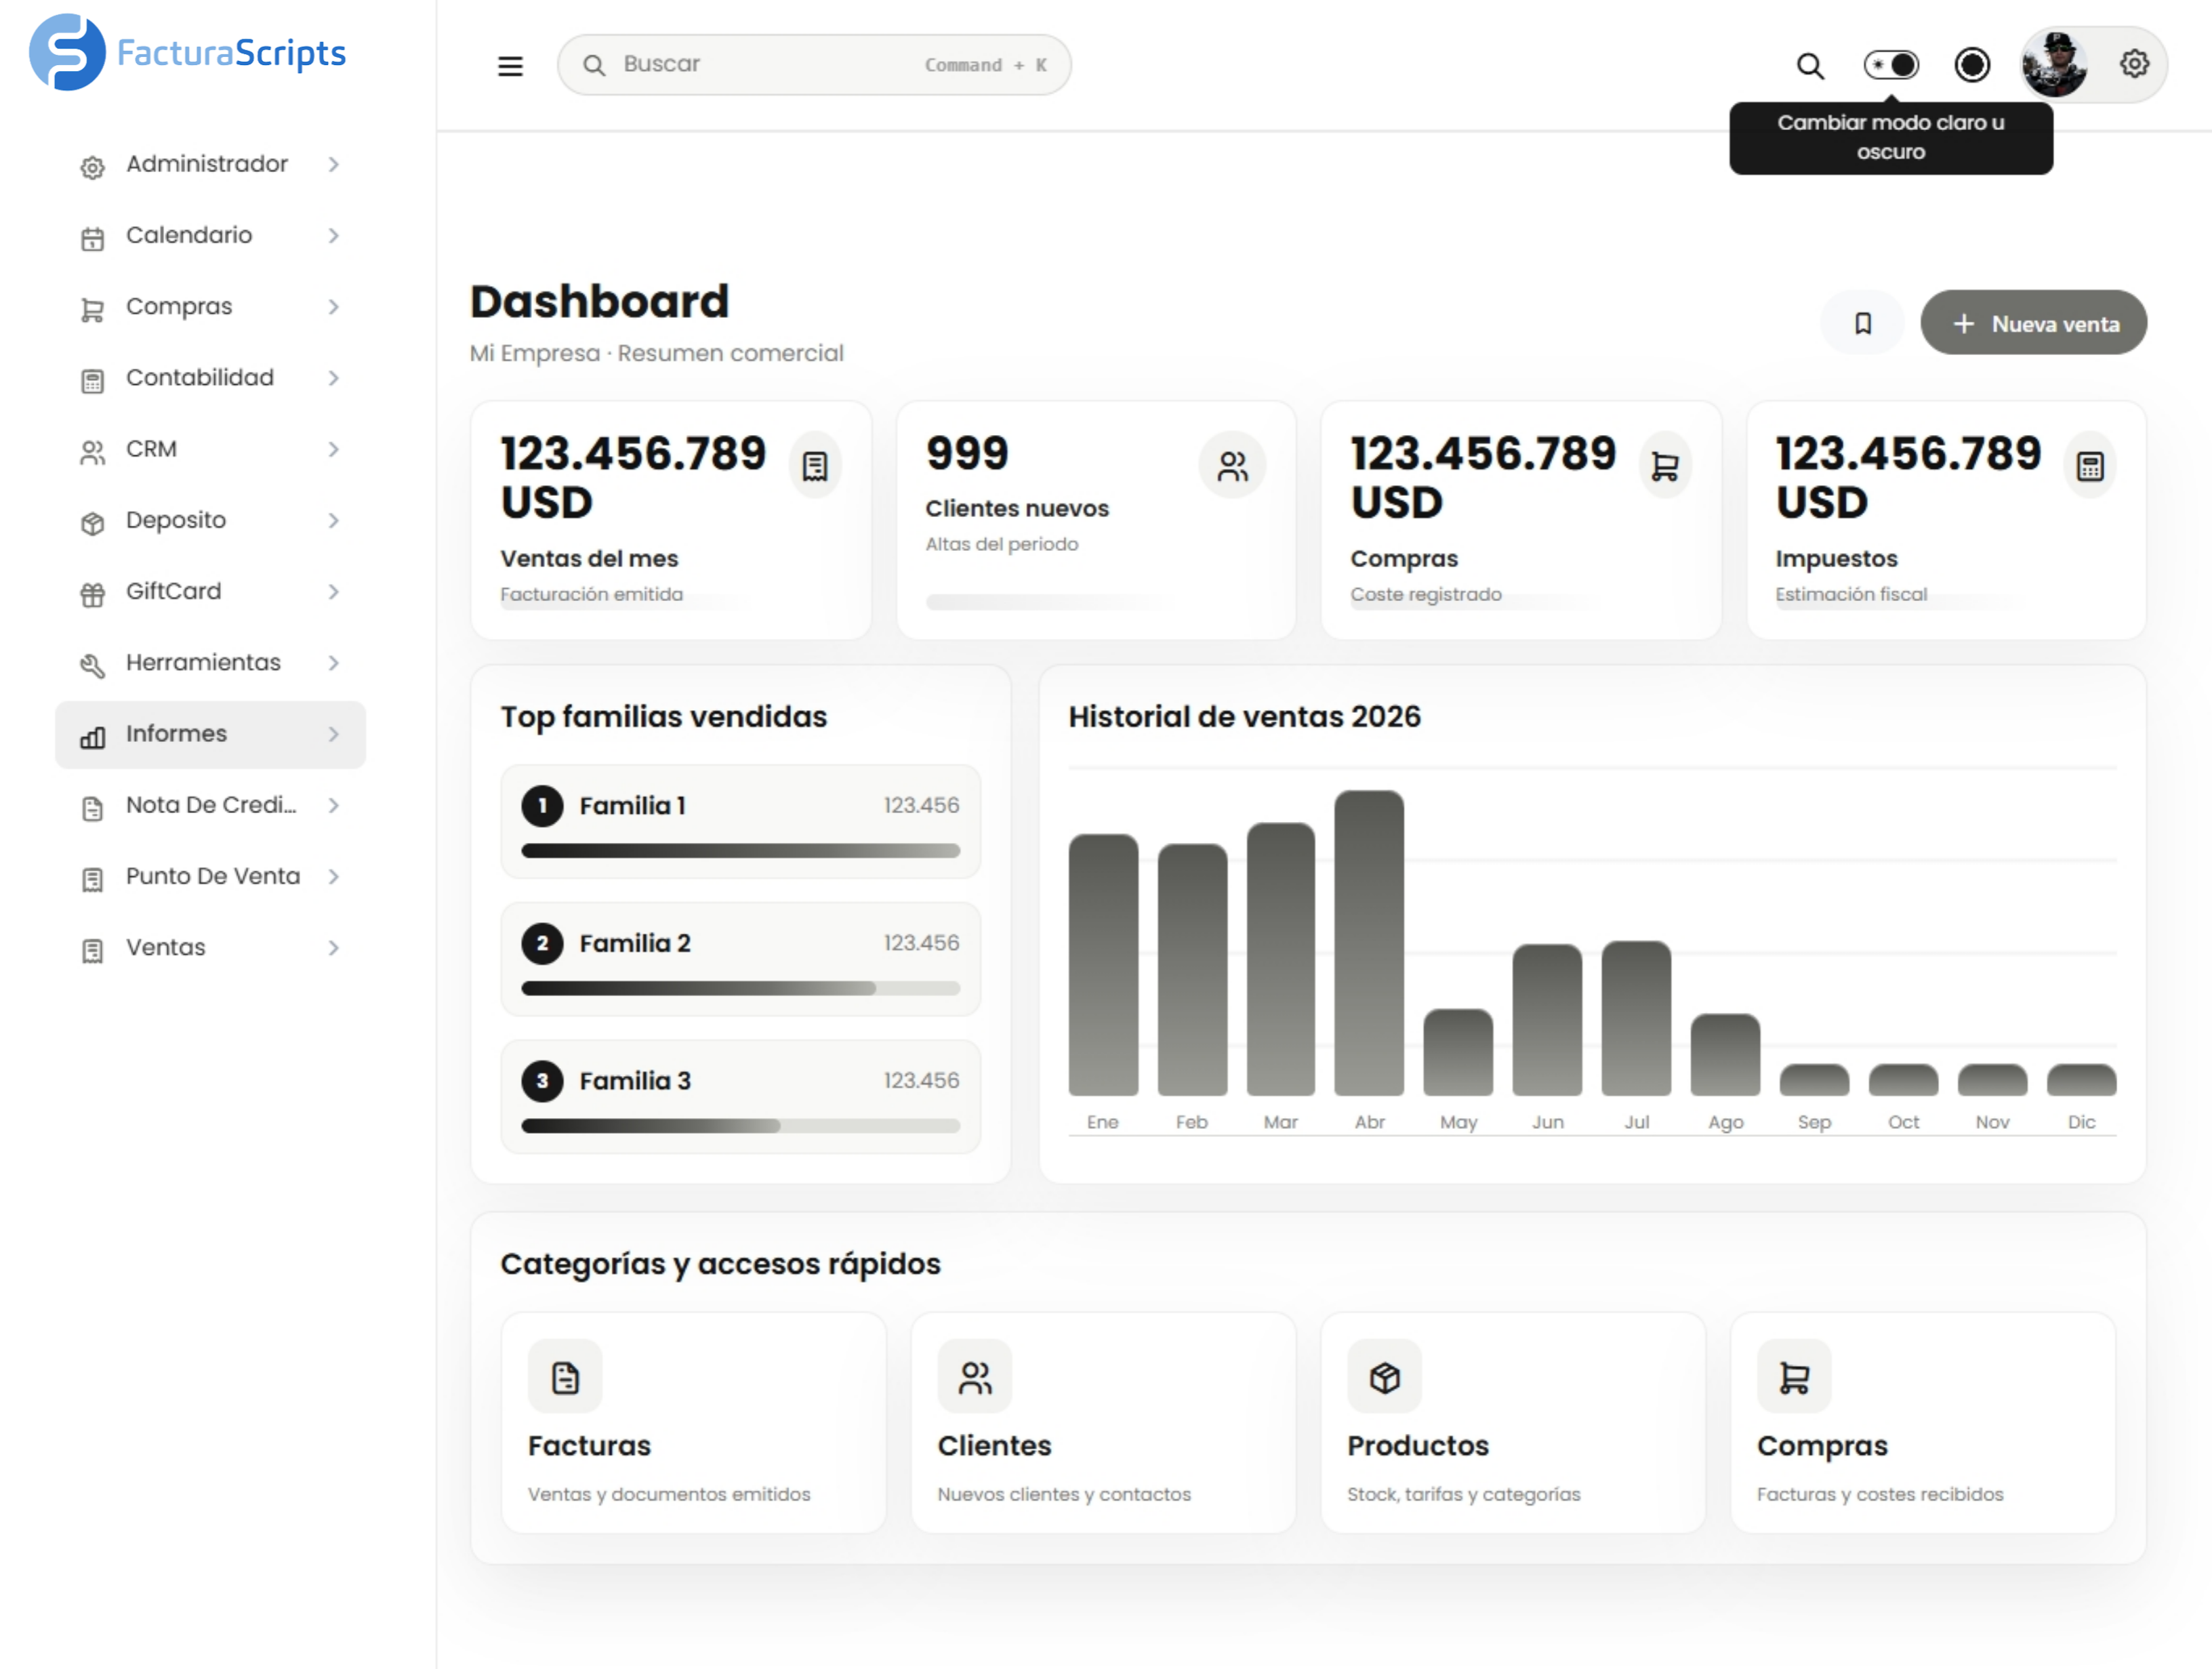Image resolution: width=2212 pixels, height=1669 pixels.
Task: Toggle light or dark mode switch
Action: [1891, 66]
